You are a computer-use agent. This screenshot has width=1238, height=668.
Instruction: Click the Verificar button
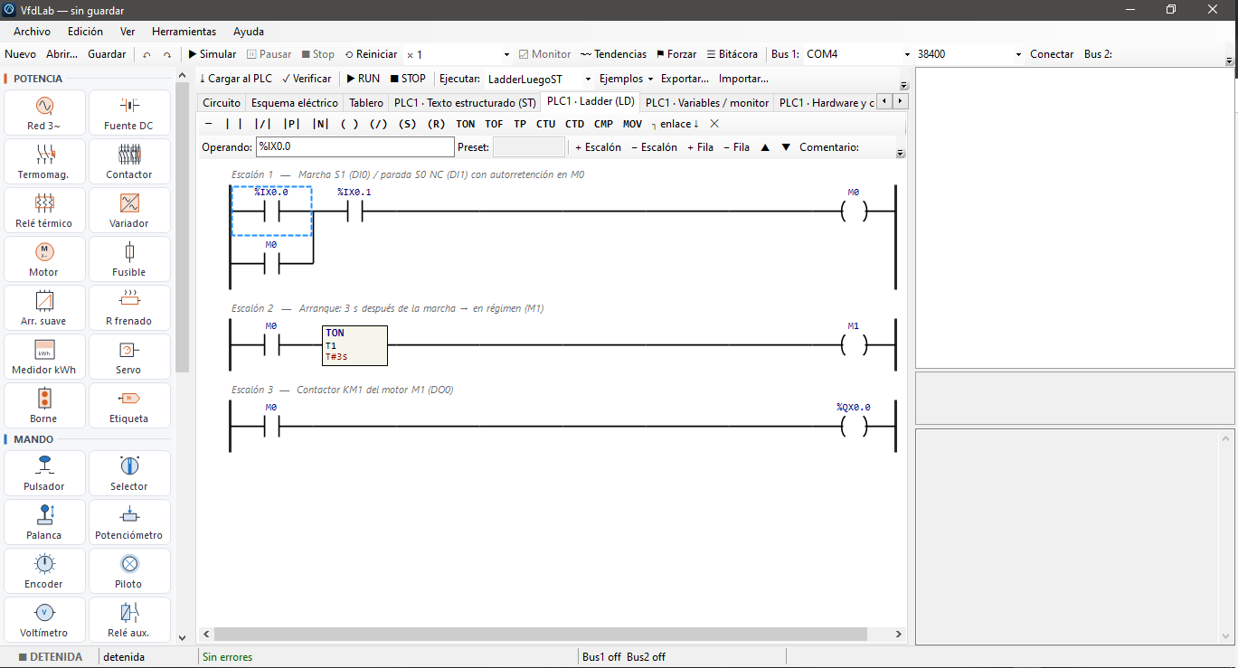pyautogui.click(x=307, y=79)
